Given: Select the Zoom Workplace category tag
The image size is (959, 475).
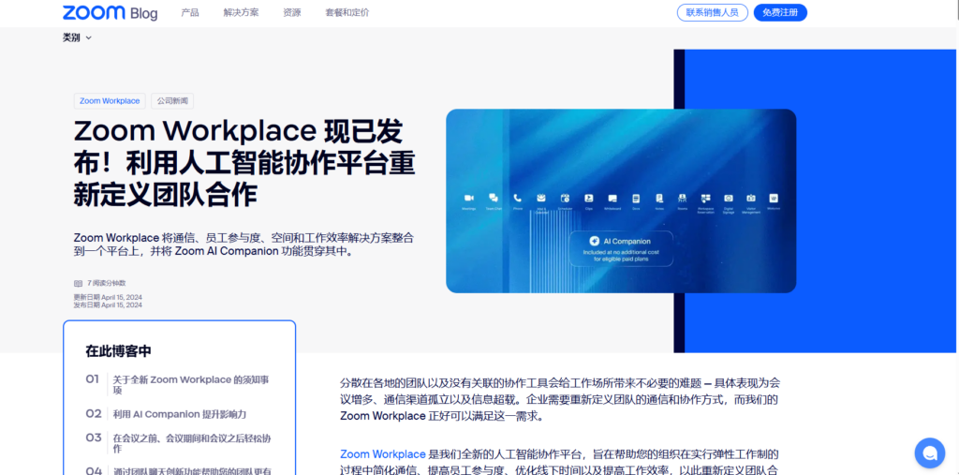Looking at the screenshot, I should point(110,101).
